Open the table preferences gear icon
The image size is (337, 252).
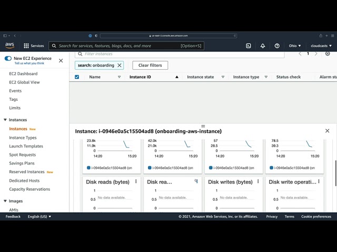coord(328,54)
